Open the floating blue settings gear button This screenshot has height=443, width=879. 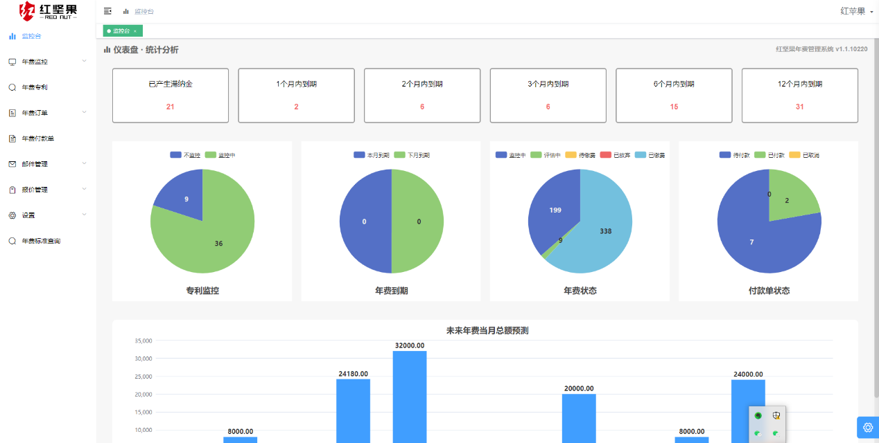(x=868, y=428)
